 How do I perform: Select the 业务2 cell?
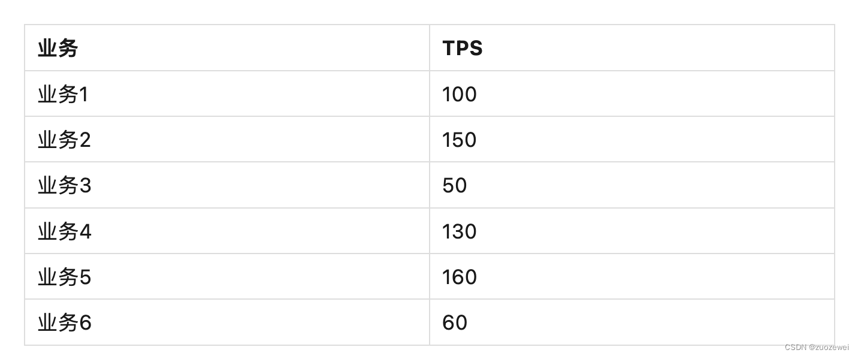(x=64, y=140)
